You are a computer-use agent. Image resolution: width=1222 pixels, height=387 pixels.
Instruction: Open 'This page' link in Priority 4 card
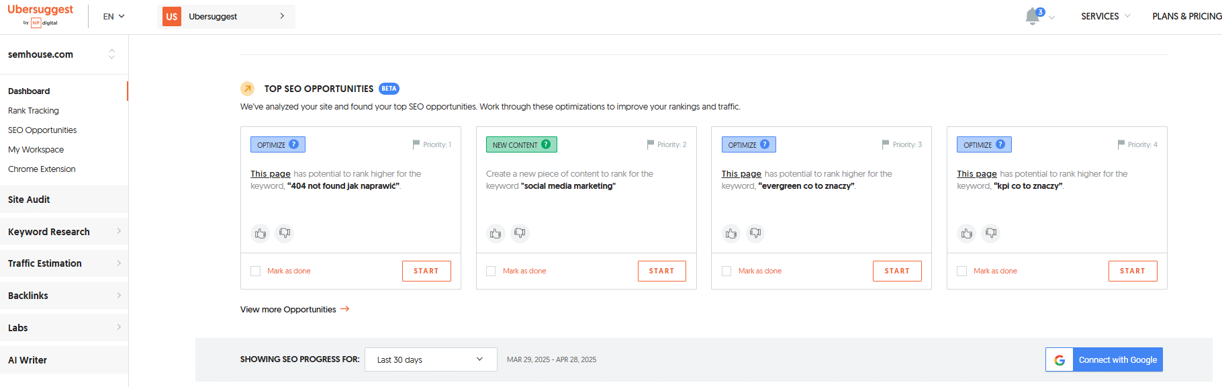pyautogui.click(x=977, y=174)
